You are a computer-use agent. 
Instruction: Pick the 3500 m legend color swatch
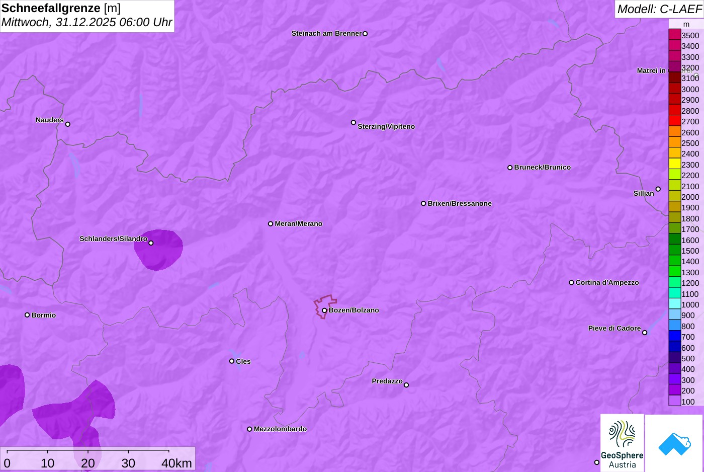pyautogui.click(x=675, y=35)
